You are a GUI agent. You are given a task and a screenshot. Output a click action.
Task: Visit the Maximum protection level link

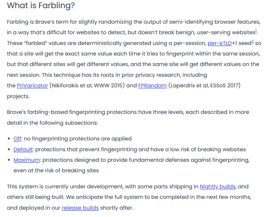[x=27, y=160]
